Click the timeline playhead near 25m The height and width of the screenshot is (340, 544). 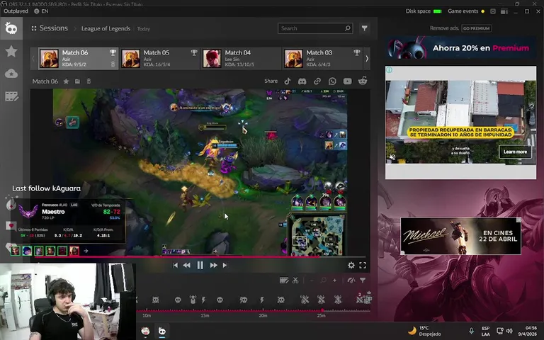322,310
